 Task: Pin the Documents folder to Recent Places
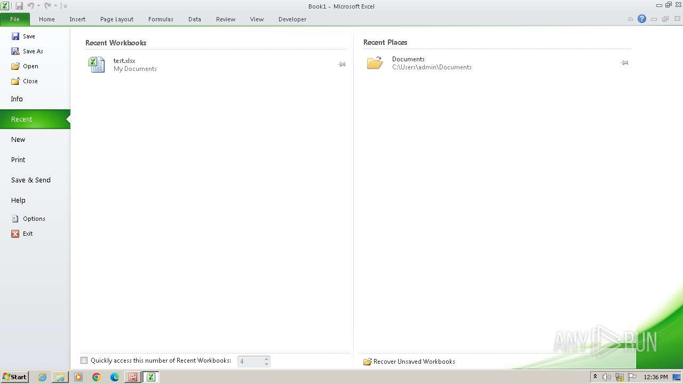pyautogui.click(x=624, y=63)
